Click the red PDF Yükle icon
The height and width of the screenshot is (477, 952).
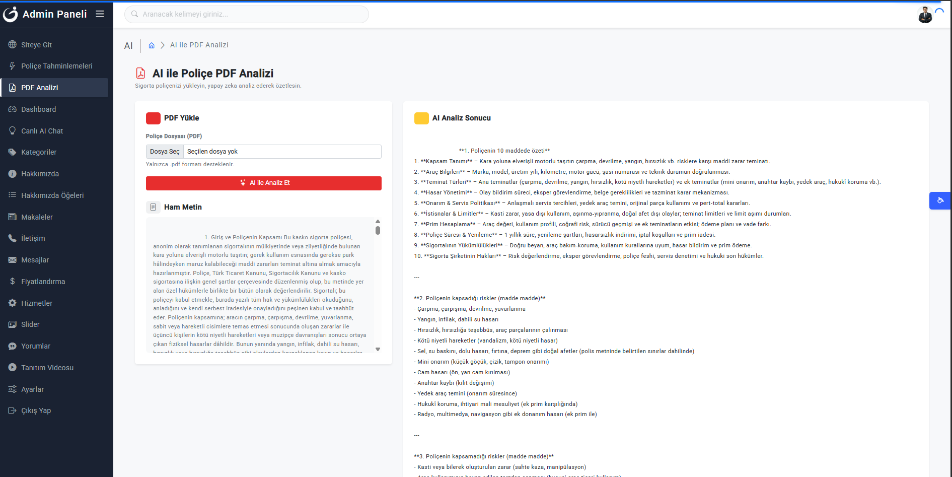(x=153, y=118)
